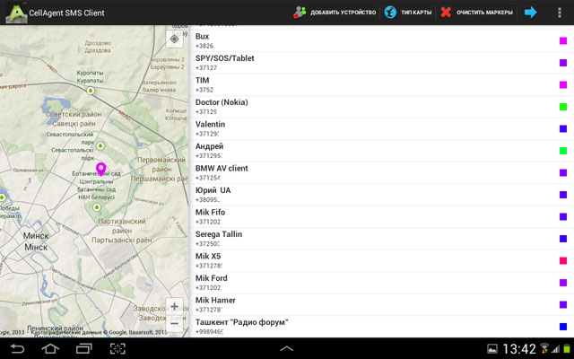Image resolution: width=574 pixels, height=359 pixels.
Task: Tap the Куропаты park marker on map
Action: click(x=91, y=91)
